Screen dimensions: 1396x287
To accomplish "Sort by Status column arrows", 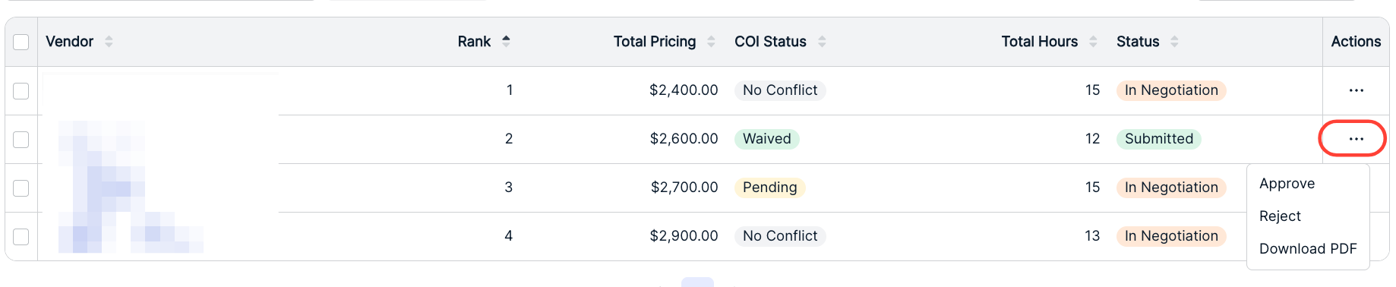I will (x=1174, y=42).
